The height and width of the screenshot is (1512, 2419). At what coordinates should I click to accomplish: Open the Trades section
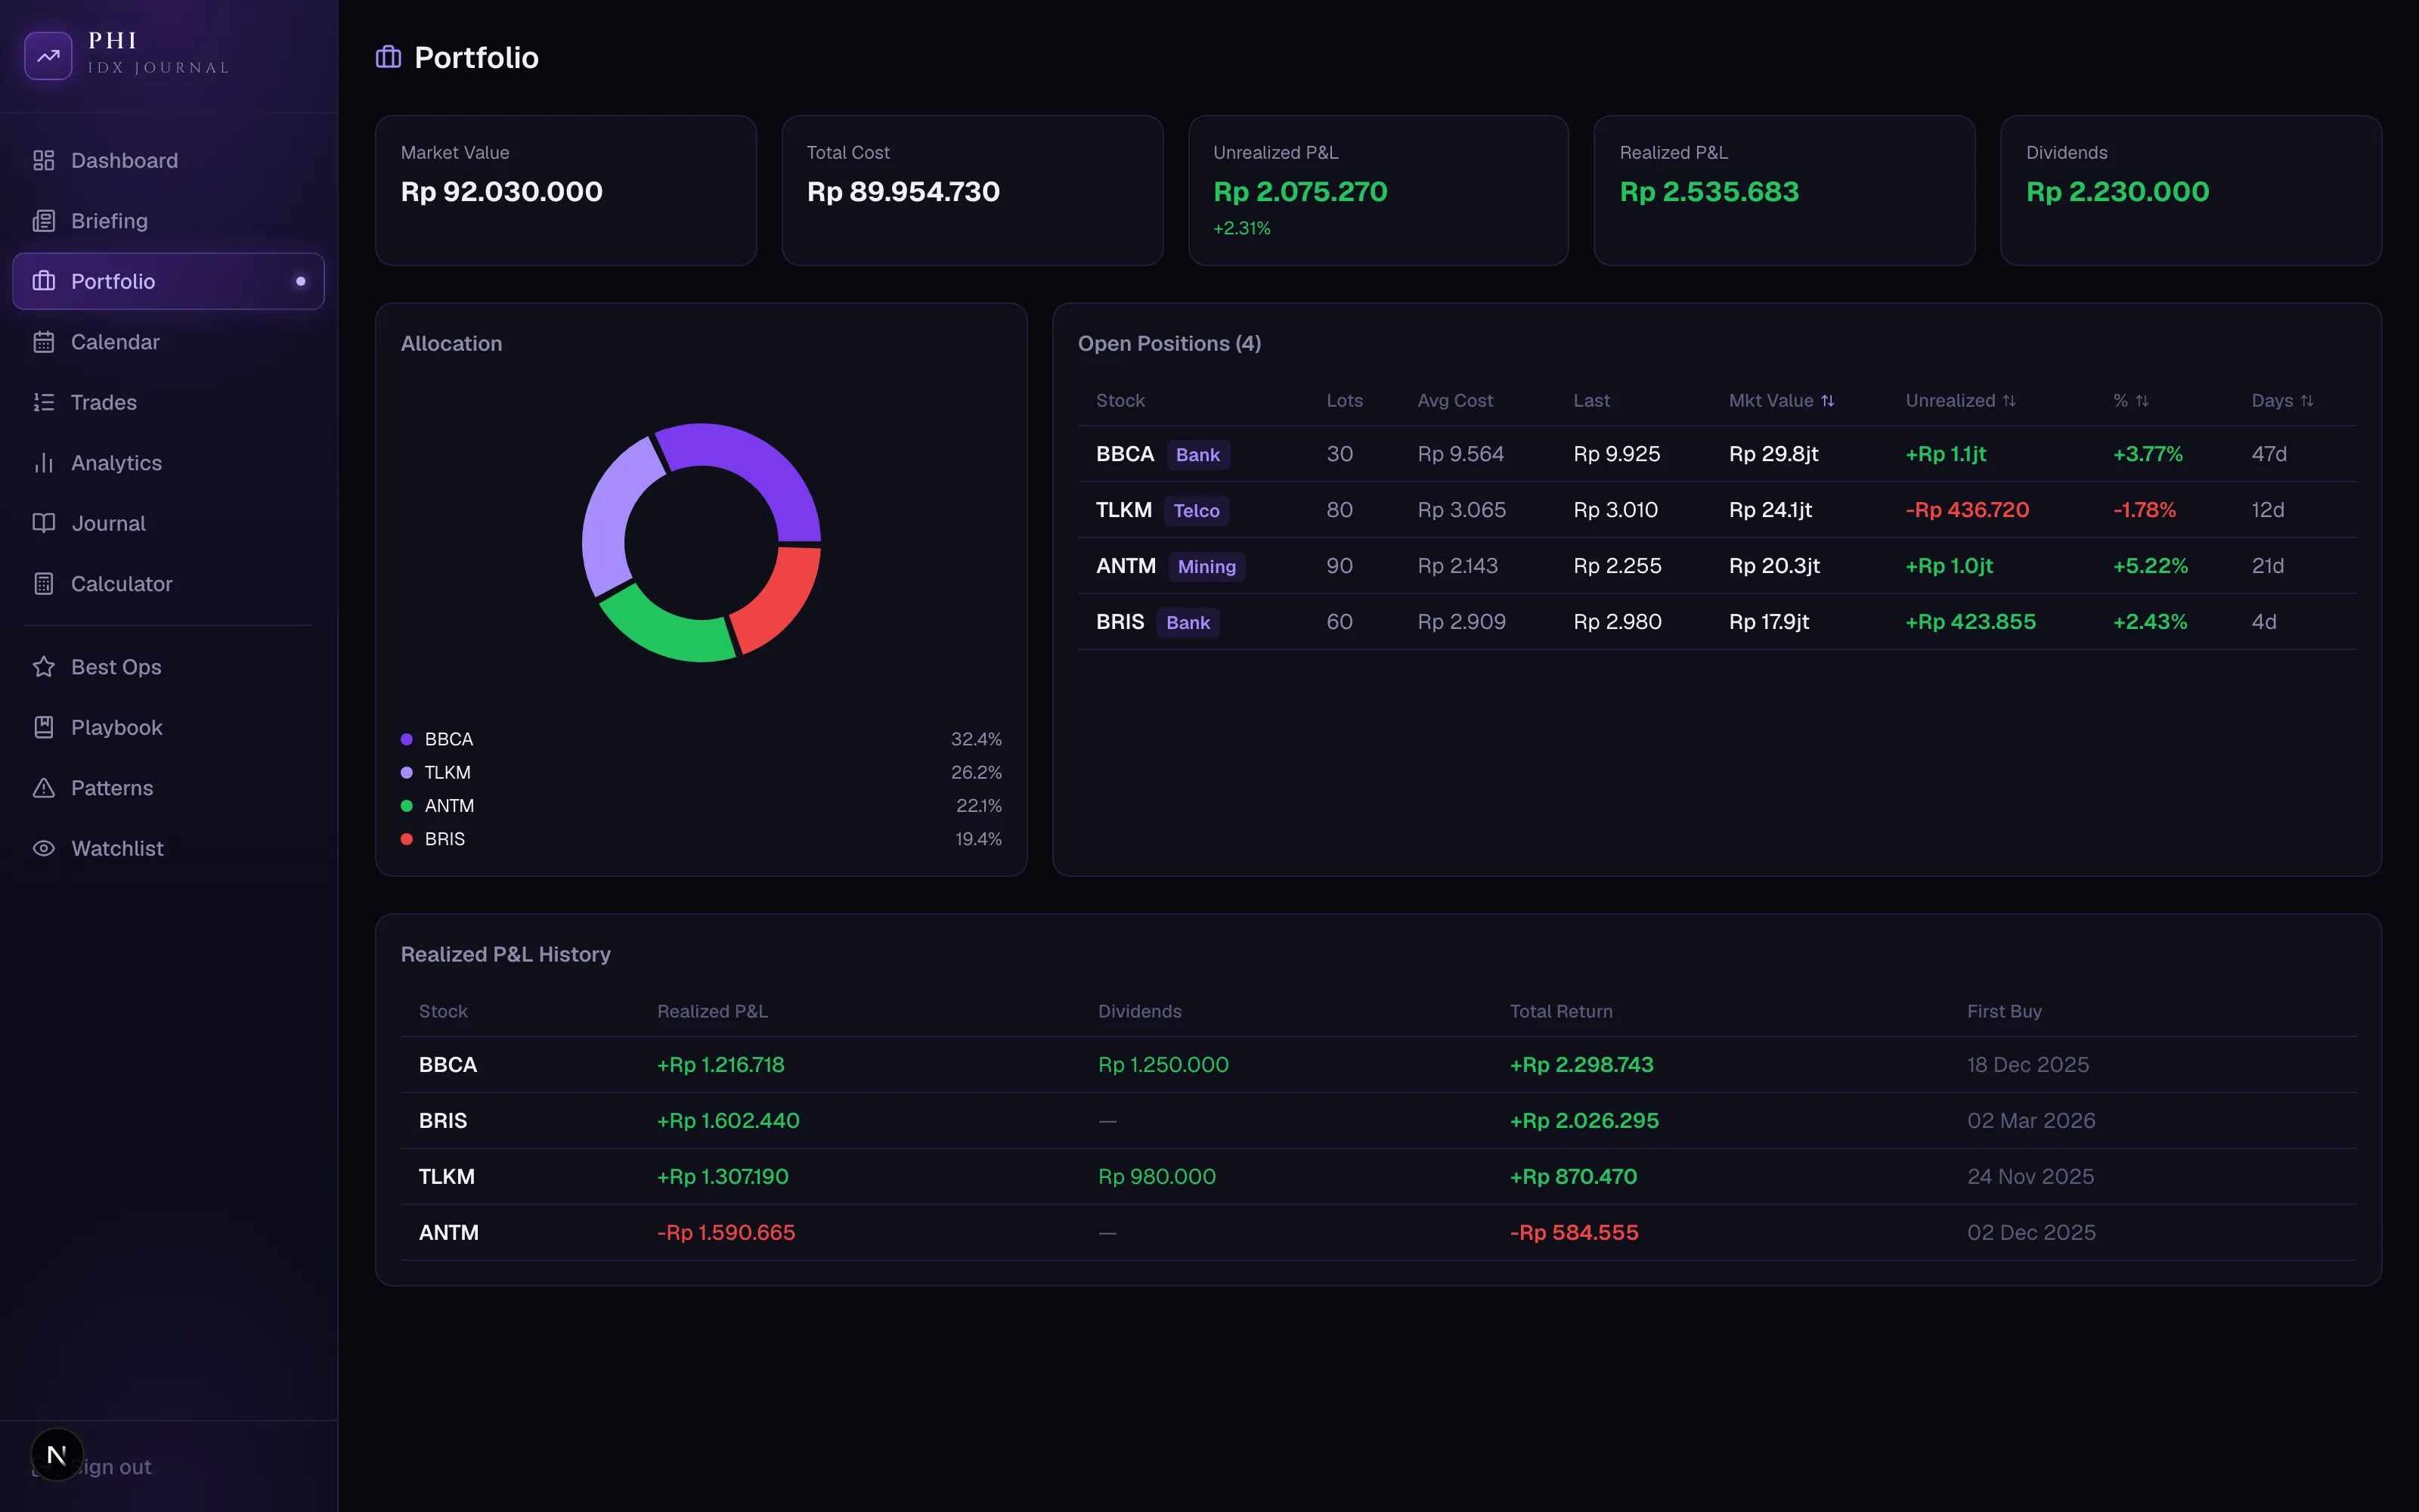coord(168,402)
